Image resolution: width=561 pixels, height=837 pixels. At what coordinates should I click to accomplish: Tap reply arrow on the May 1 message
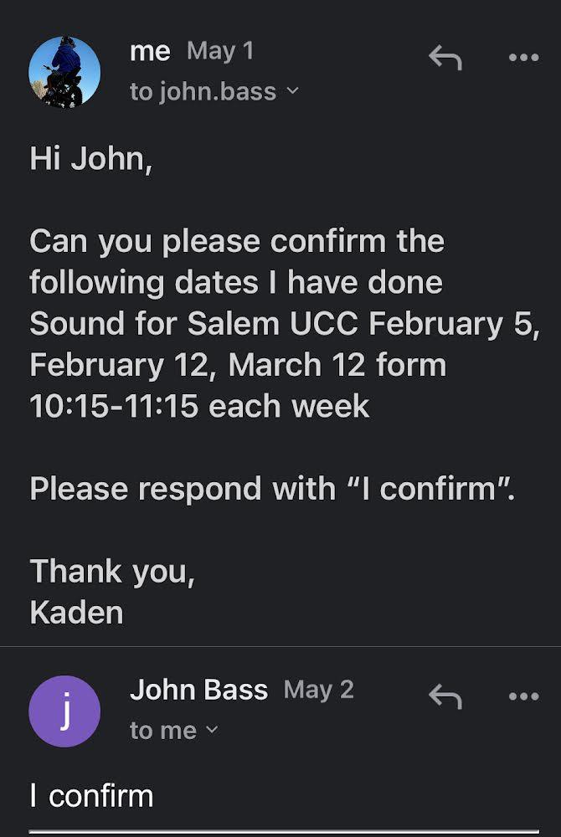[x=445, y=58]
